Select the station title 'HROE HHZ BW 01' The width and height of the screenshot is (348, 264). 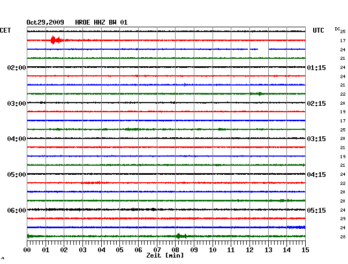click(101, 22)
